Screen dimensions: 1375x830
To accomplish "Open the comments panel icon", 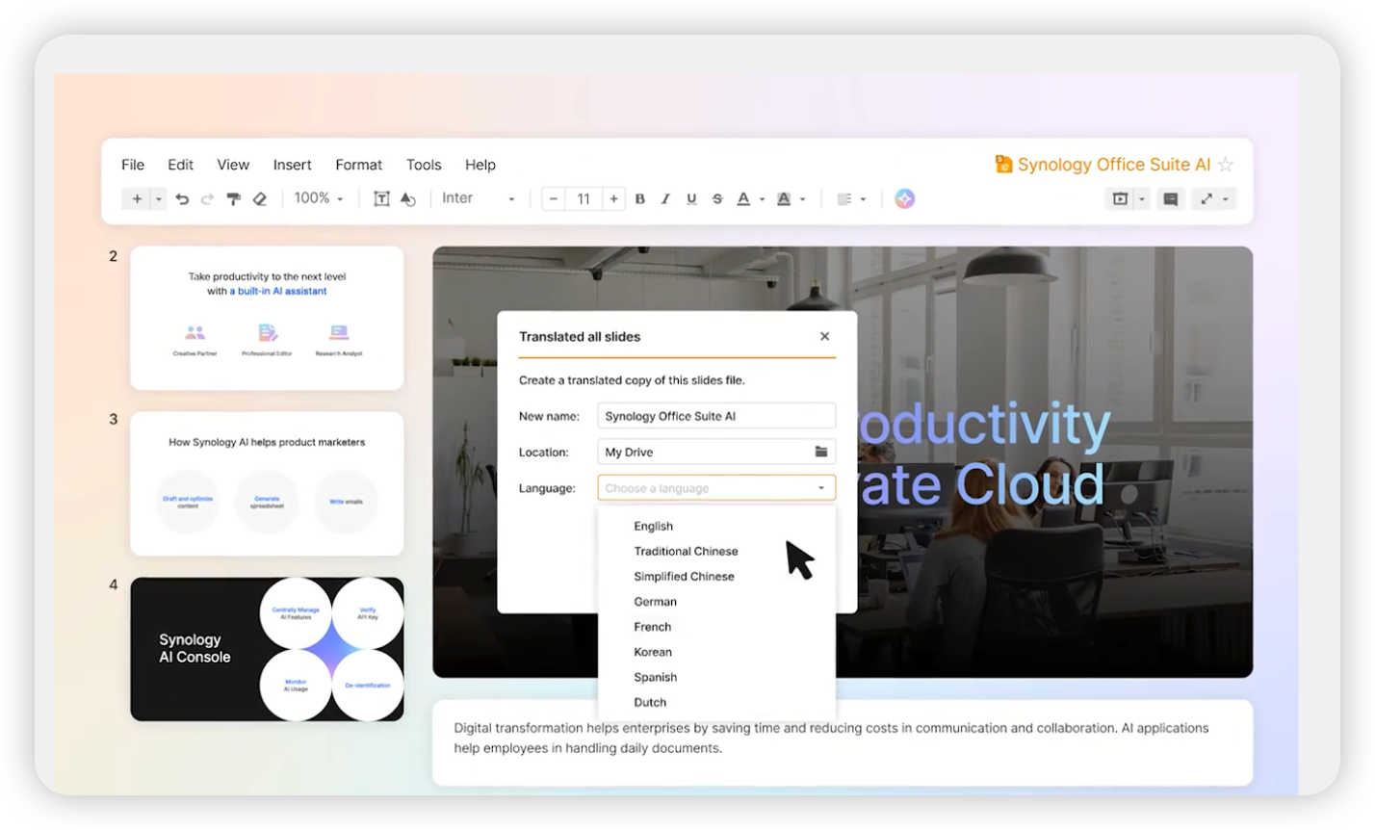I will point(1171,199).
